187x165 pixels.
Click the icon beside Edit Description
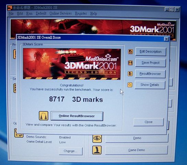point(130,52)
